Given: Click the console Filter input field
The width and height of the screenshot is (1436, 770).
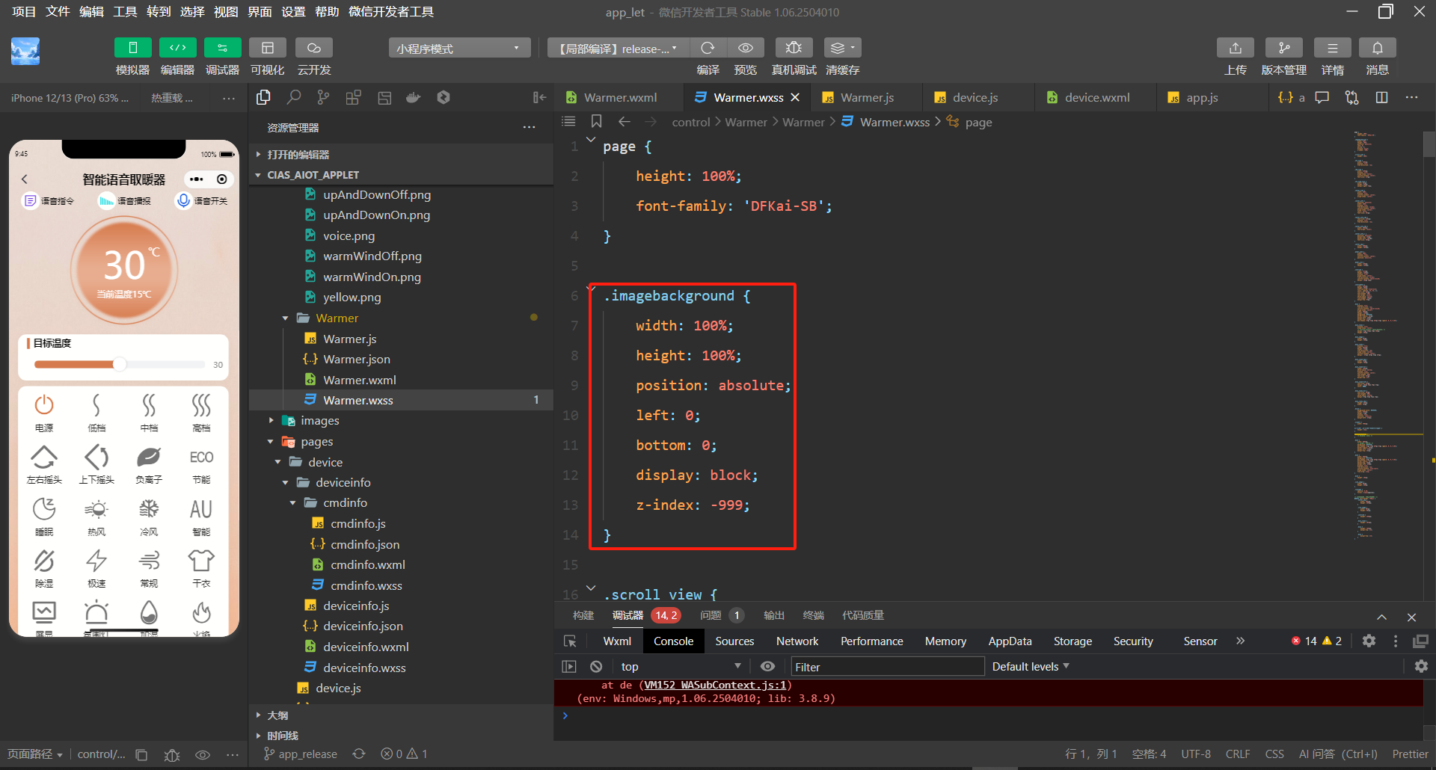Looking at the screenshot, I should tap(886, 666).
